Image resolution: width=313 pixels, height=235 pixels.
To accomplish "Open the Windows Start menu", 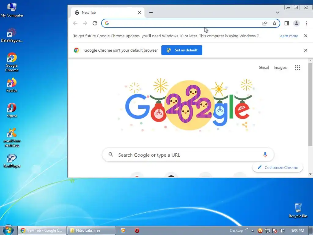I will click(x=8, y=230).
